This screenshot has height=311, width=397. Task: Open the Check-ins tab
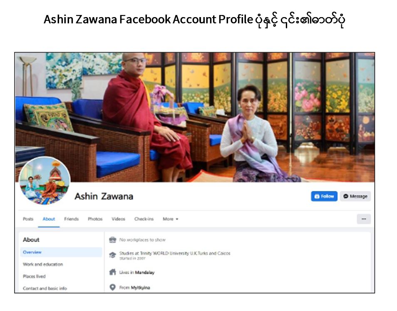tap(144, 219)
